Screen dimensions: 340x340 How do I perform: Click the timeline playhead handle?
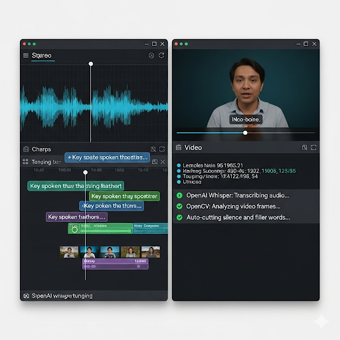pyautogui.click(x=85, y=172)
